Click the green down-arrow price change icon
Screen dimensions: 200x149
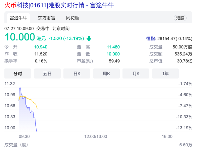tap(89, 38)
